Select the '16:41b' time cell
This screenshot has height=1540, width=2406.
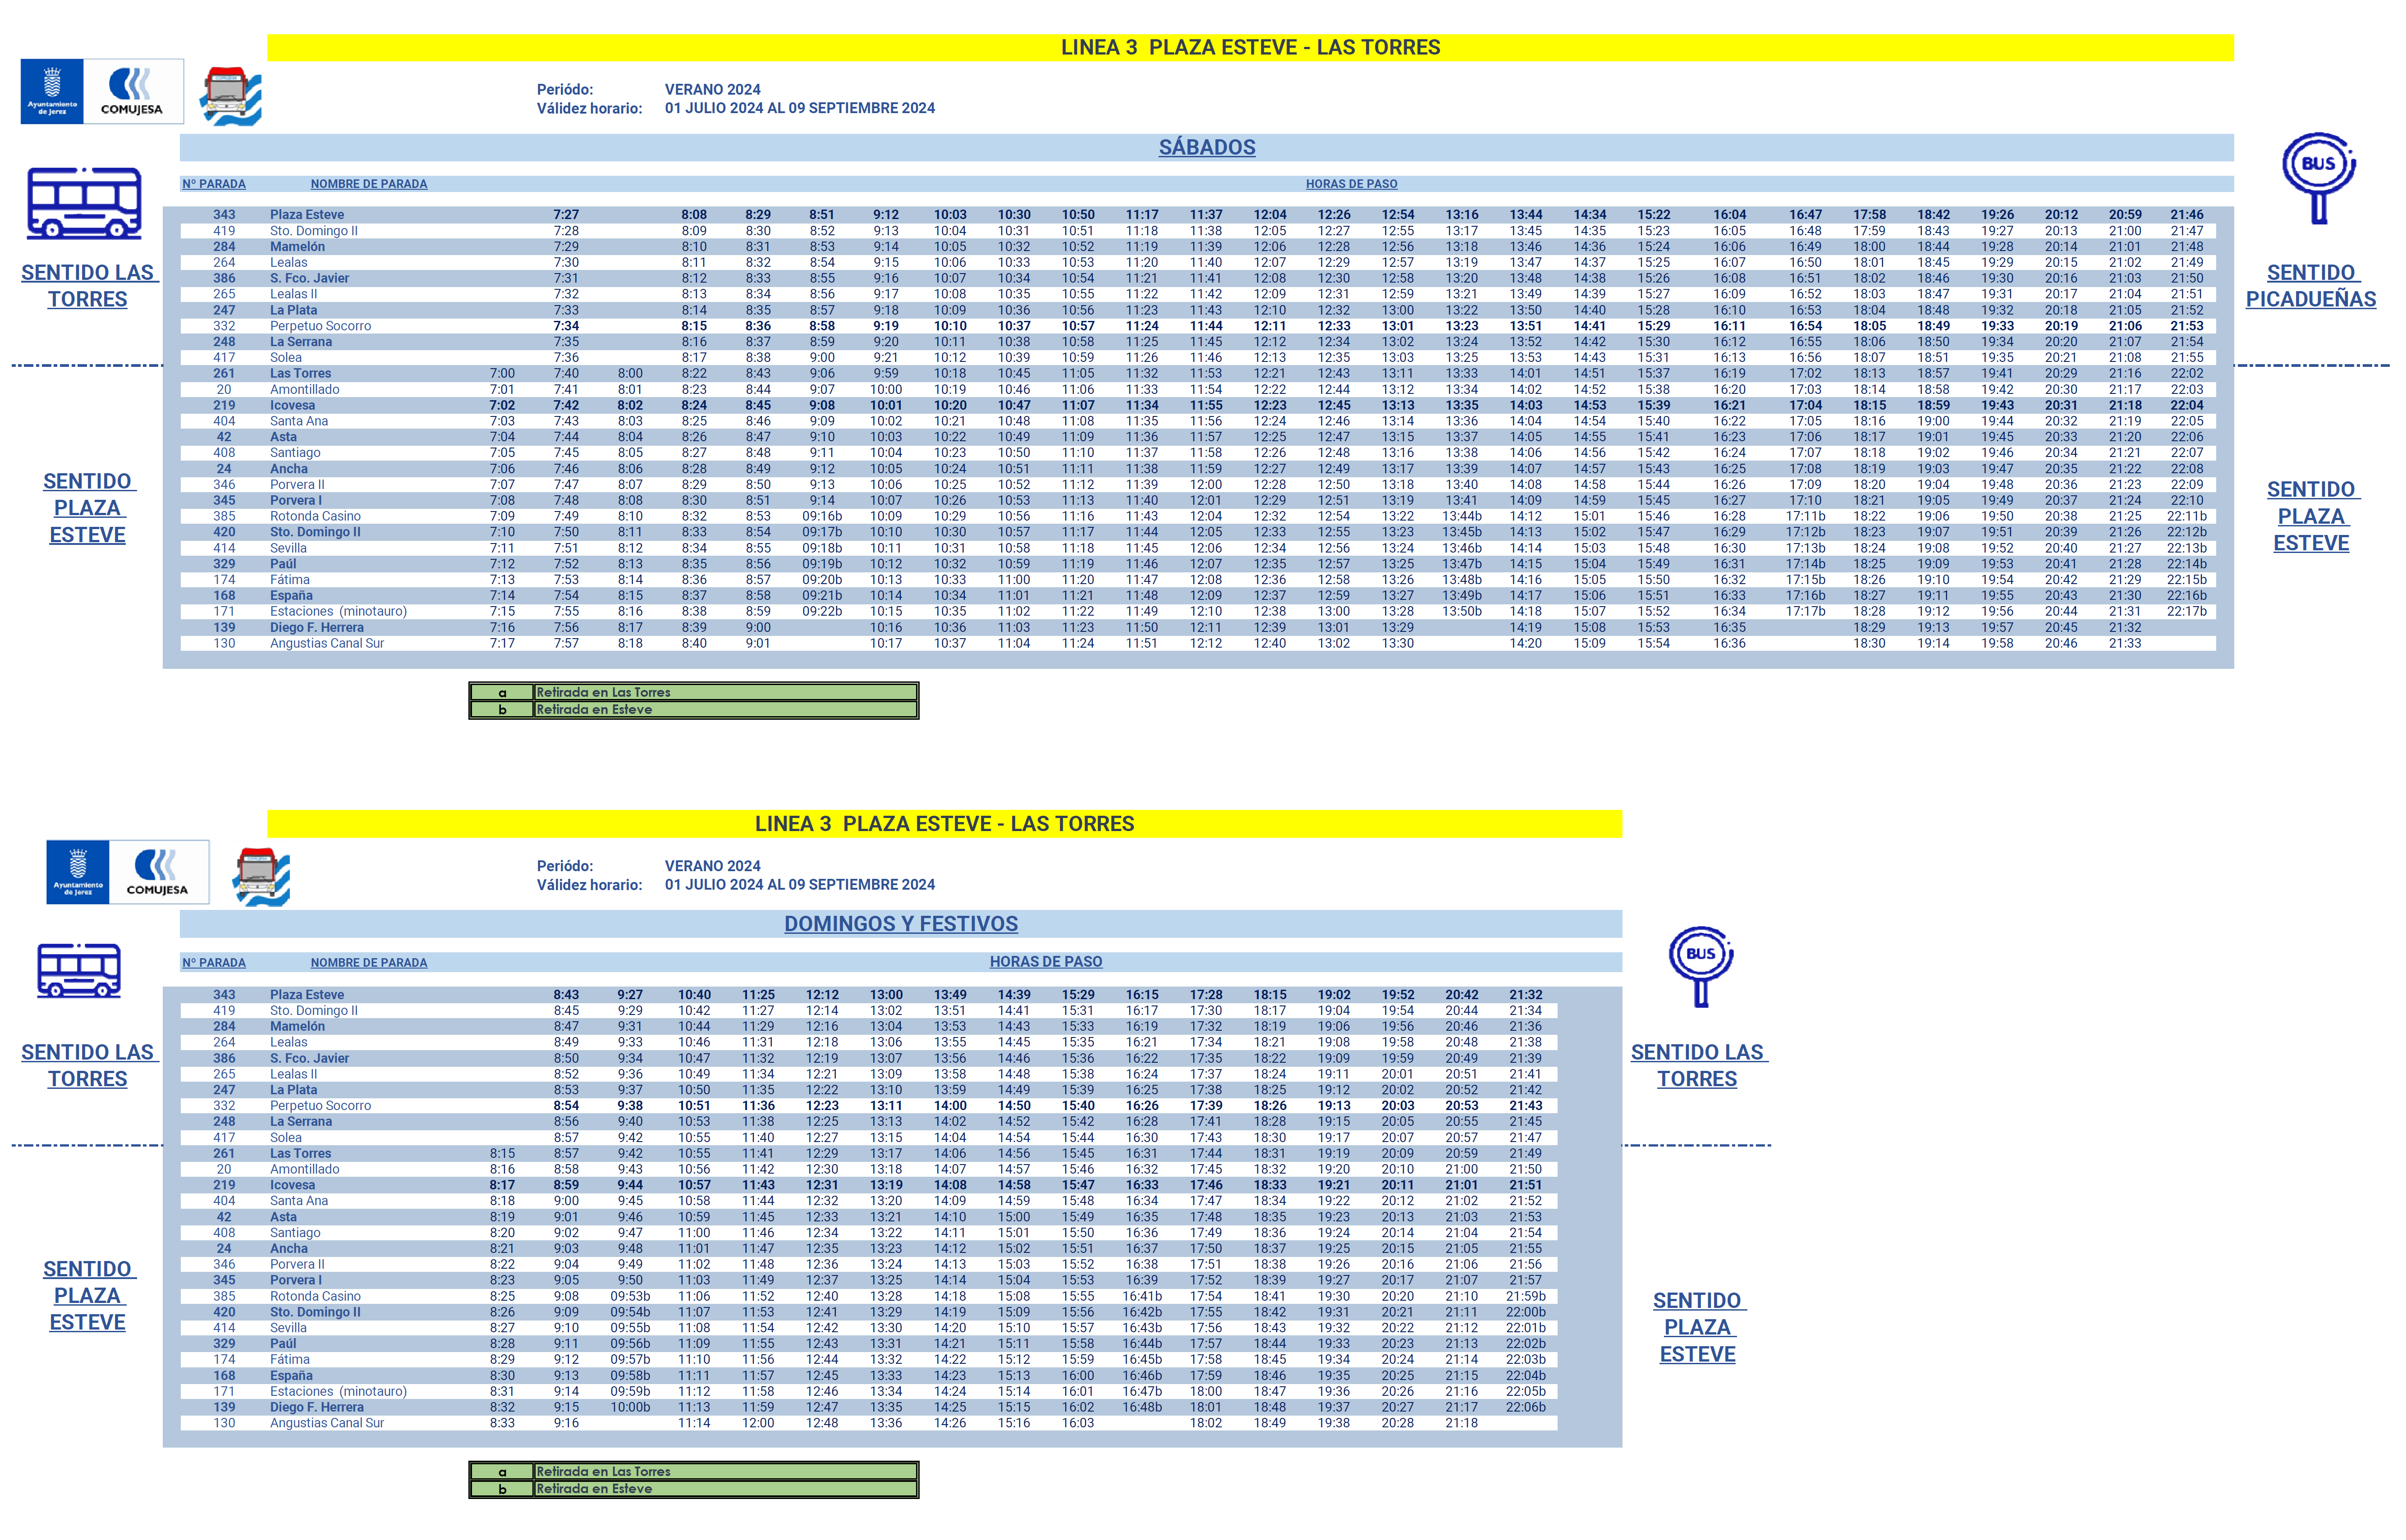tap(1142, 1296)
